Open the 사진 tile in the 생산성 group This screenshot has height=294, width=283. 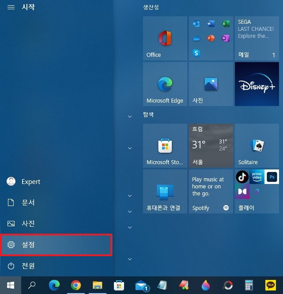[211, 84]
